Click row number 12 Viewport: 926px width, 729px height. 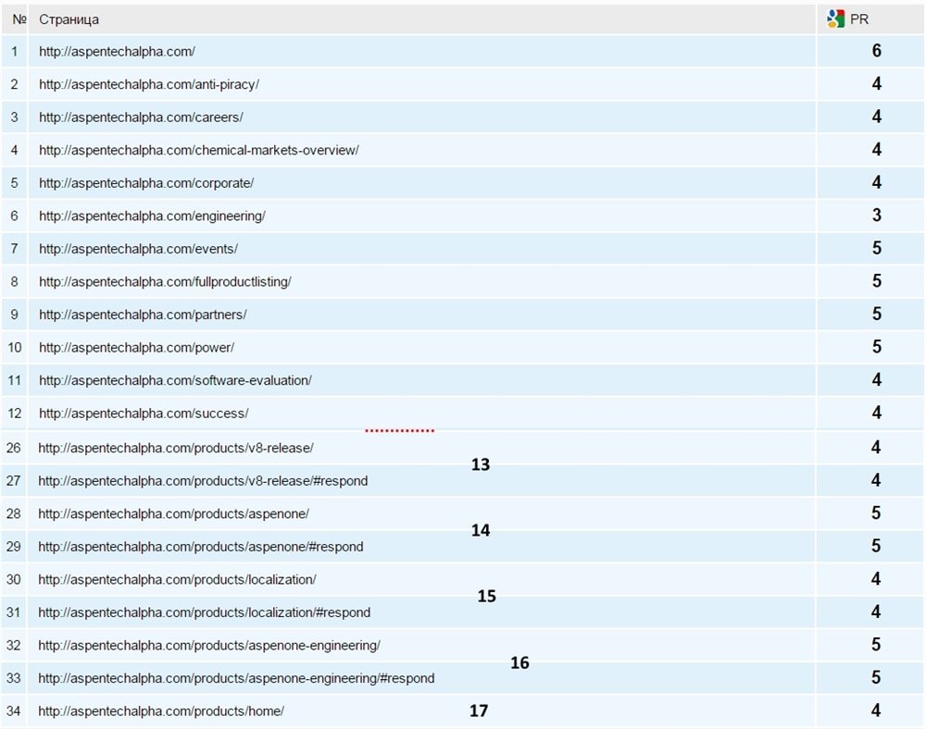click(14, 414)
